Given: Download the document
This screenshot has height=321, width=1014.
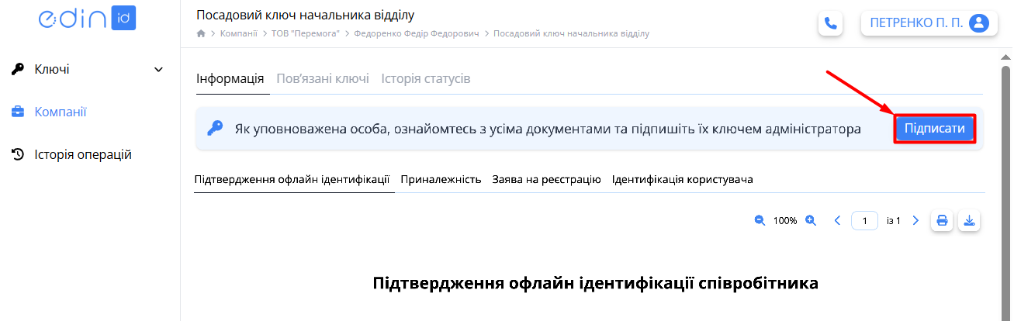Looking at the screenshot, I should pyautogui.click(x=969, y=220).
